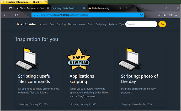Open the Pocket save icon
This screenshot has width=181, height=111.
click(159, 15)
